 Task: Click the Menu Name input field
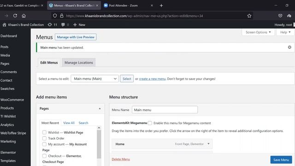(165, 110)
